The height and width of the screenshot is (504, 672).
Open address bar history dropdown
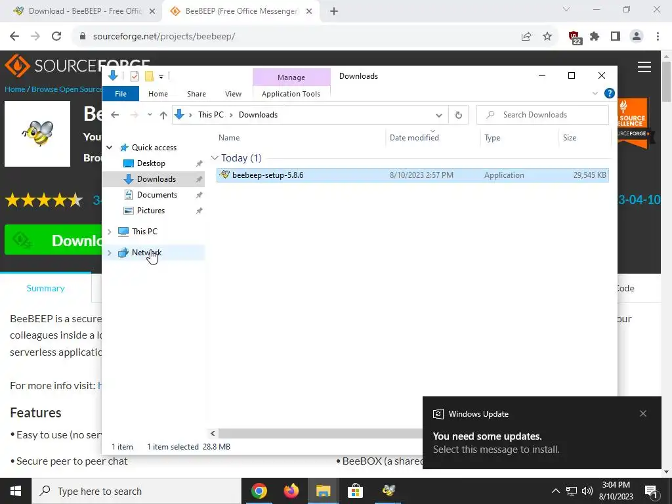pos(439,115)
